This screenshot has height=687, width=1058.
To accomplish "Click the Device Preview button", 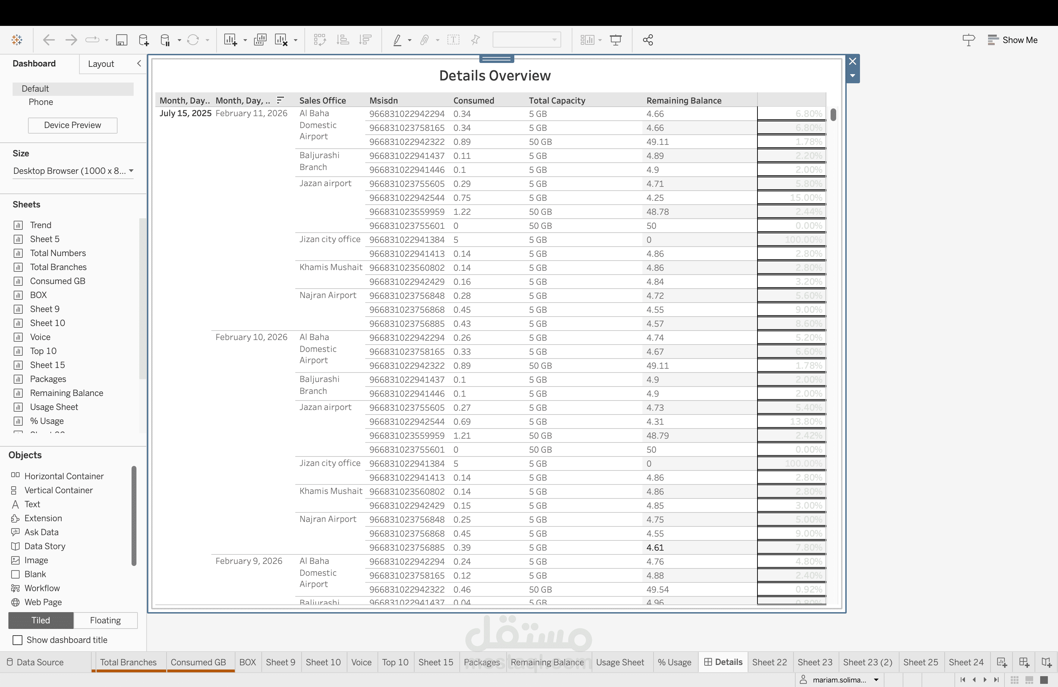I will (72, 125).
